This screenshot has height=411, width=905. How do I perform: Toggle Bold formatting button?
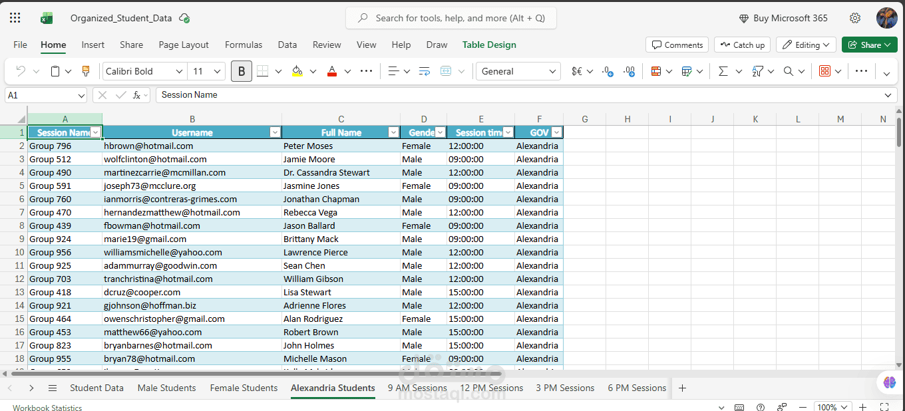242,71
